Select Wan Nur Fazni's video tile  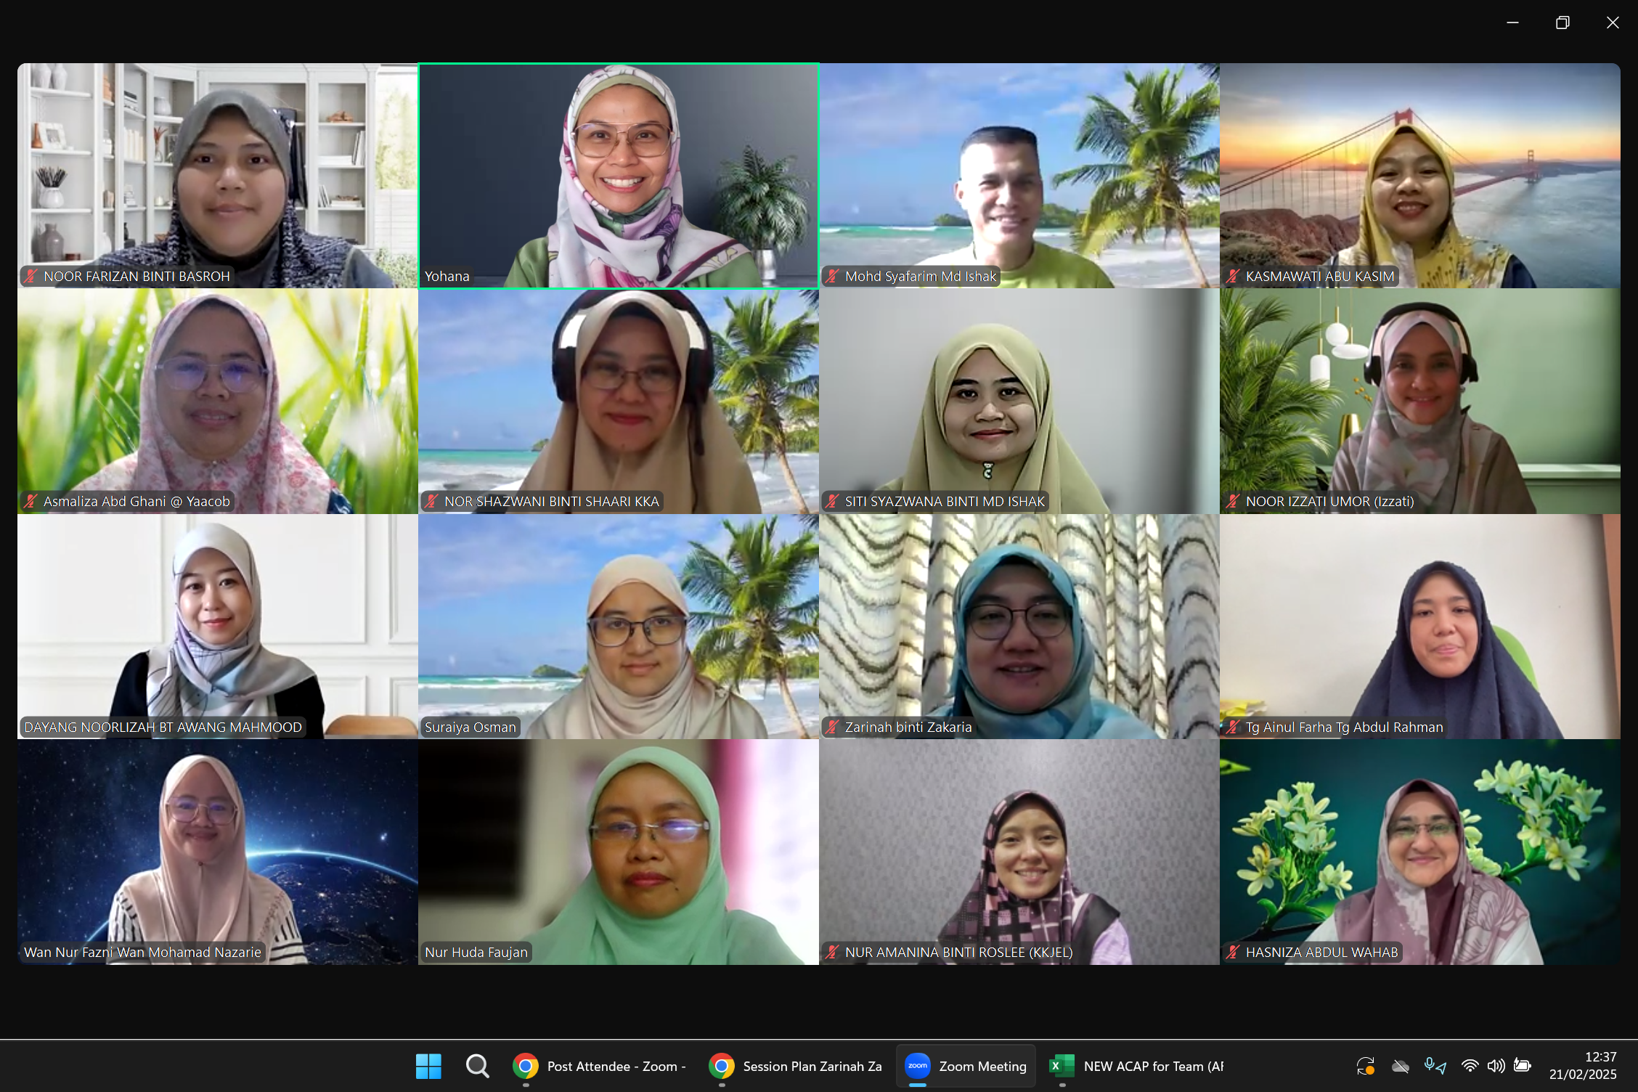pyautogui.click(x=218, y=852)
